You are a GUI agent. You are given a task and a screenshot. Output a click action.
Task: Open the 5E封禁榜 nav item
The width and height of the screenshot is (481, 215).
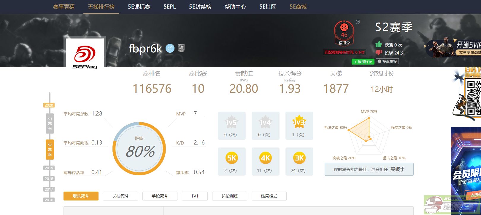click(x=200, y=7)
